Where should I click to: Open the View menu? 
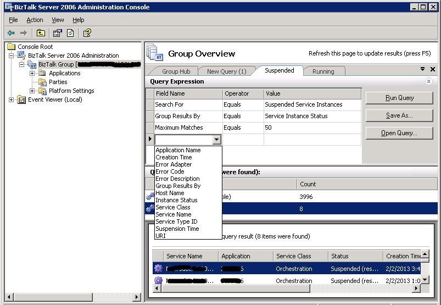[58, 20]
